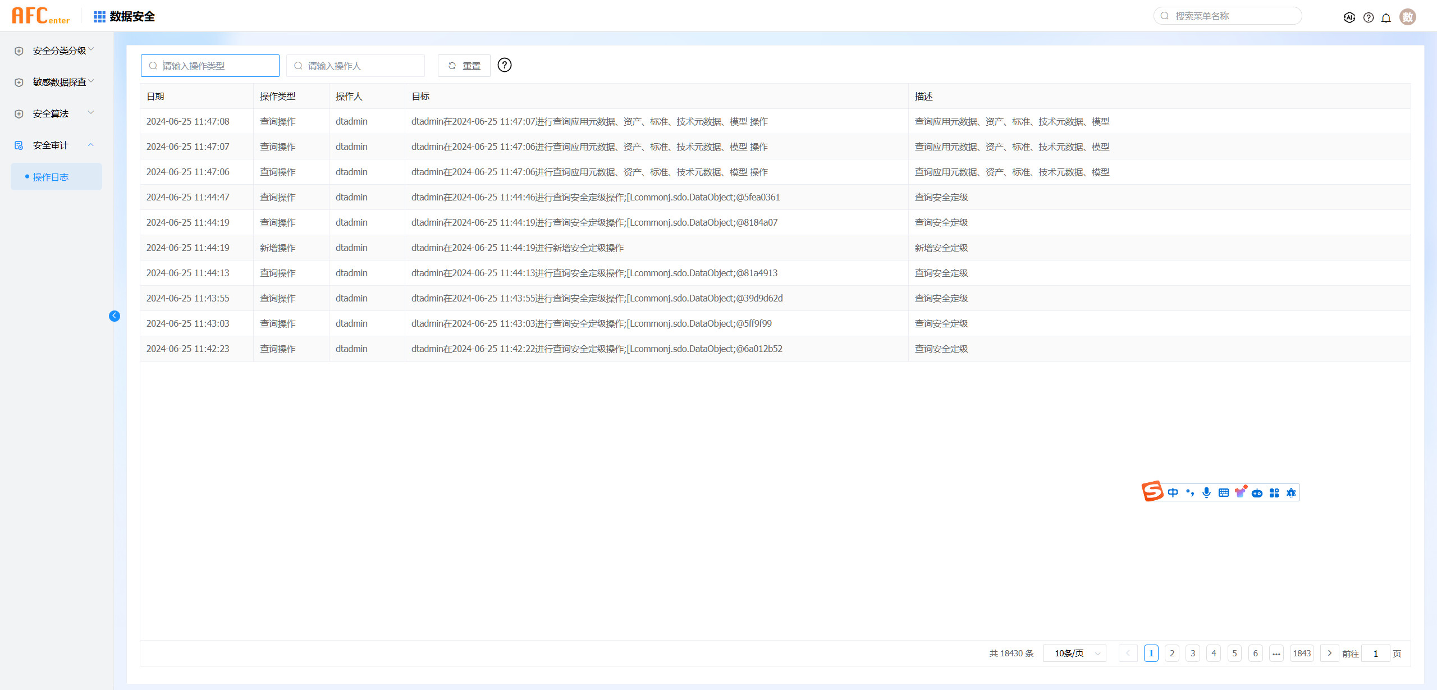This screenshot has width=1437, height=690.
Task: Open the Sogou skin center
Action: pos(1241,492)
